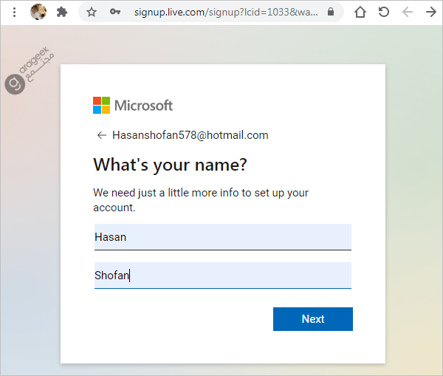Image resolution: width=443 pixels, height=376 pixels.
Task: Open the profile avatar menu
Action: [38, 12]
